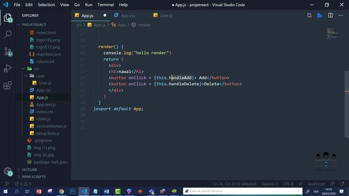Open the Explorer view in activity bar

coord(8,17)
